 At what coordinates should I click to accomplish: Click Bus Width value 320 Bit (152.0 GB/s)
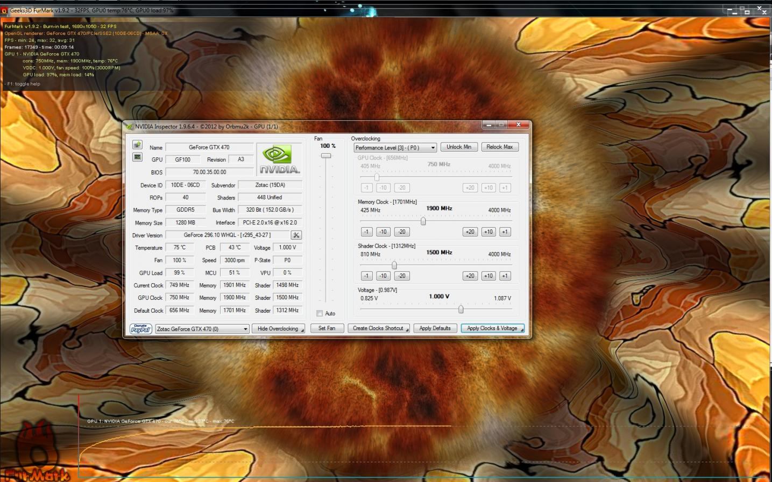point(270,210)
